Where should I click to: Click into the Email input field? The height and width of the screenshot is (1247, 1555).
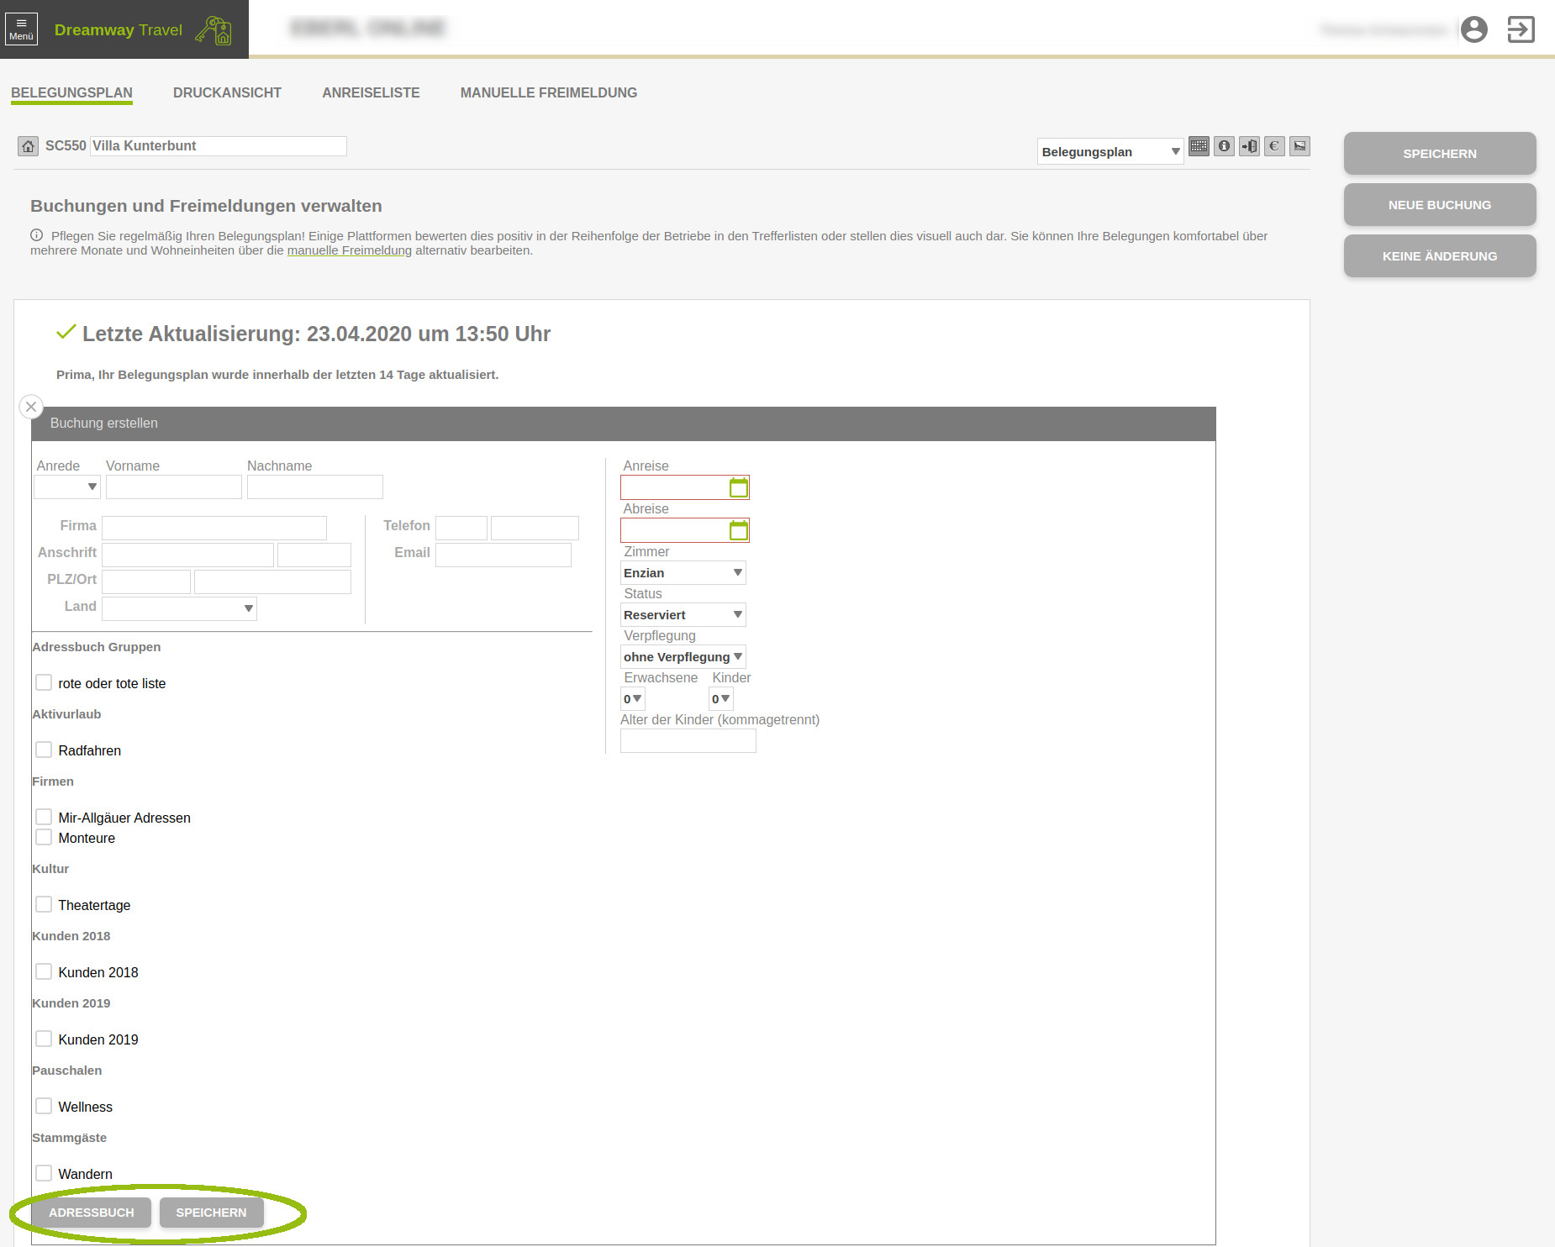503,555
